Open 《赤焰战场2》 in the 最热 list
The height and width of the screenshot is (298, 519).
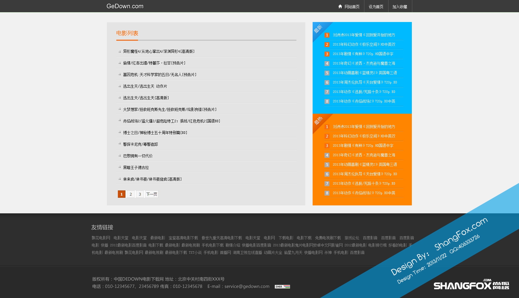coord(364,193)
